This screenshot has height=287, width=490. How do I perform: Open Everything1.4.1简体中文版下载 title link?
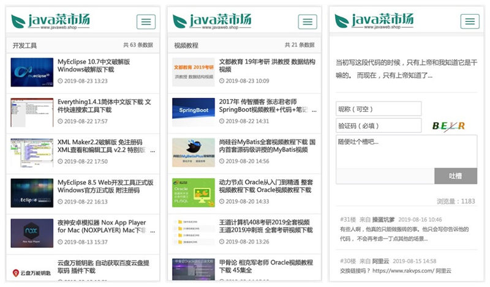click(104, 106)
